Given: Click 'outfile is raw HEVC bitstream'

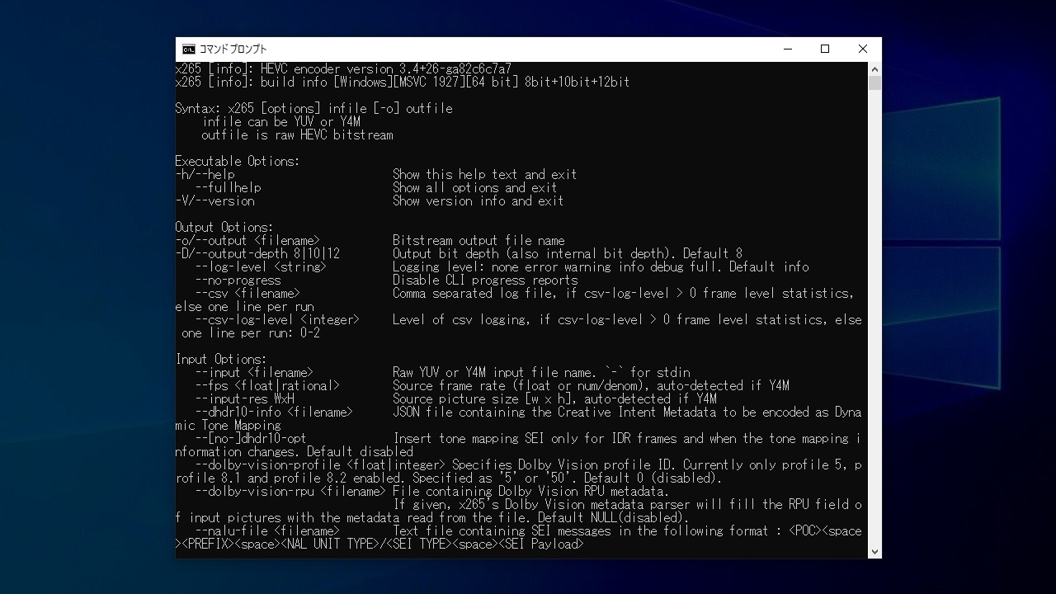Looking at the screenshot, I should [297, 135].
